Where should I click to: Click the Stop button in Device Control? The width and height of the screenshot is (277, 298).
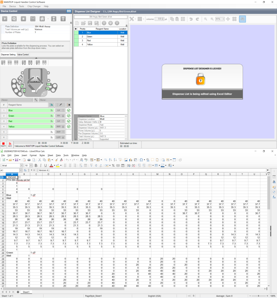coord(23,19)
